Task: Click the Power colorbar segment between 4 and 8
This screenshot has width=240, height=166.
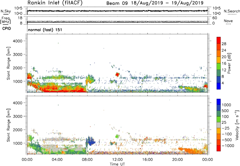Action: pos(219,80)
